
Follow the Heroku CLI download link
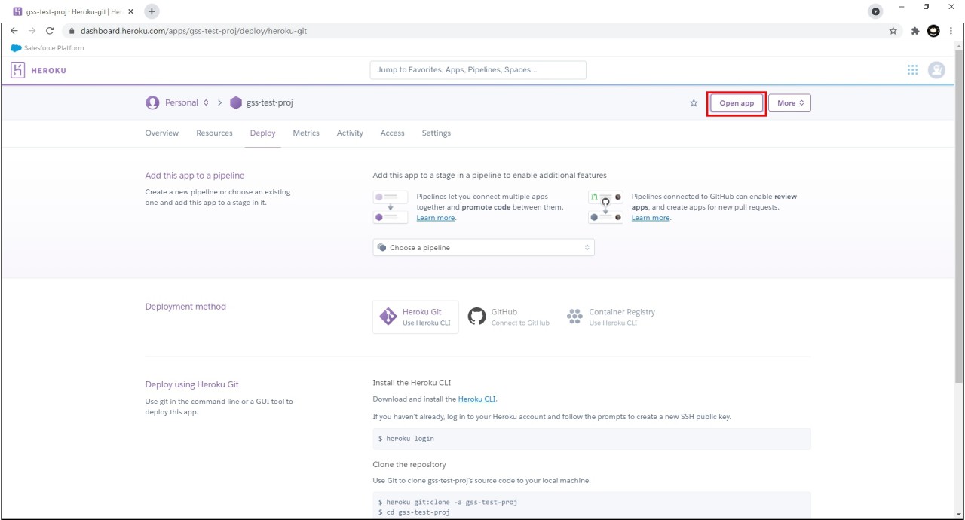(x=476, y=399)
